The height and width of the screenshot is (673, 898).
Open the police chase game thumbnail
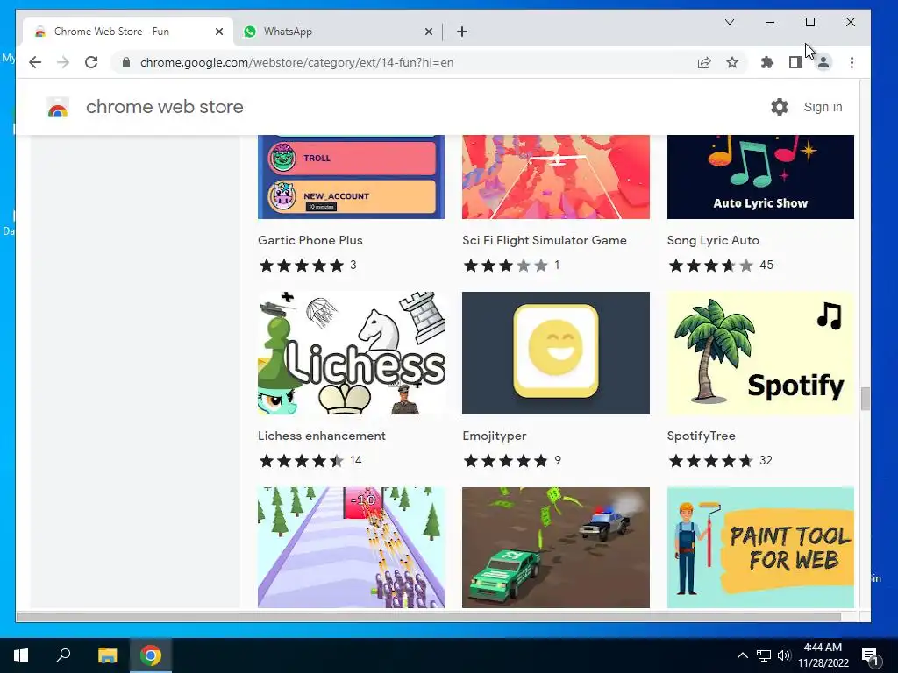coord(555,548)
